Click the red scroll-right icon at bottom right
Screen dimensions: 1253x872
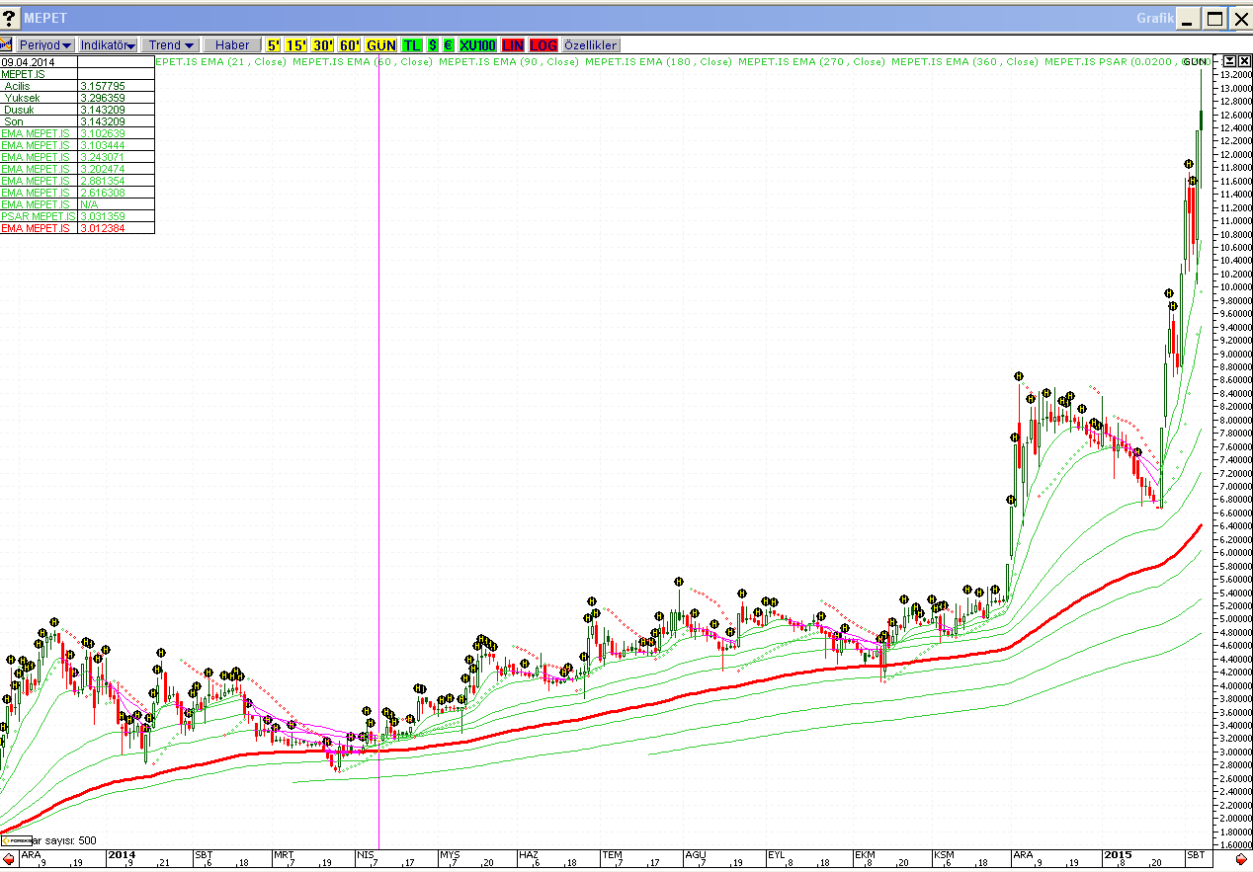(x=1241, y=861)
